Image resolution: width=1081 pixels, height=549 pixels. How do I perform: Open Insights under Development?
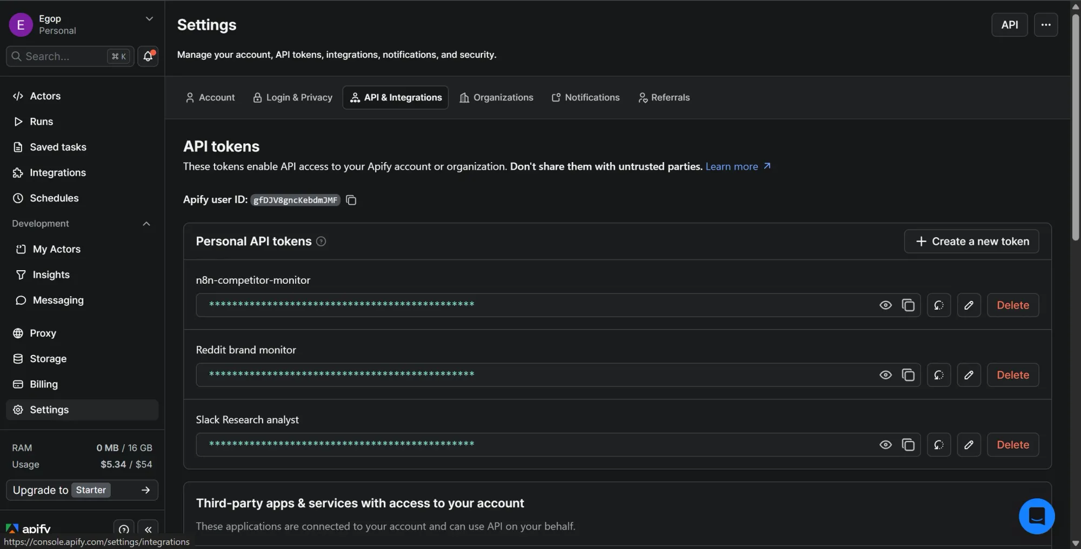tap(82, 274)
